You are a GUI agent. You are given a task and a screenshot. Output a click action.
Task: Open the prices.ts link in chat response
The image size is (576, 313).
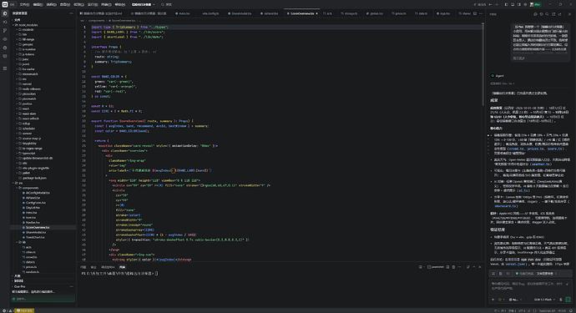(x=536, y=149)
